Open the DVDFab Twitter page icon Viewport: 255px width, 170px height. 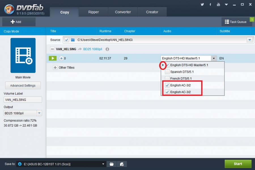point(202,4)
